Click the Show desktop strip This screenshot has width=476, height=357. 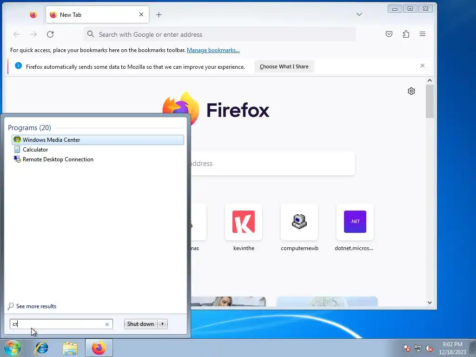(x=473, y=348)
